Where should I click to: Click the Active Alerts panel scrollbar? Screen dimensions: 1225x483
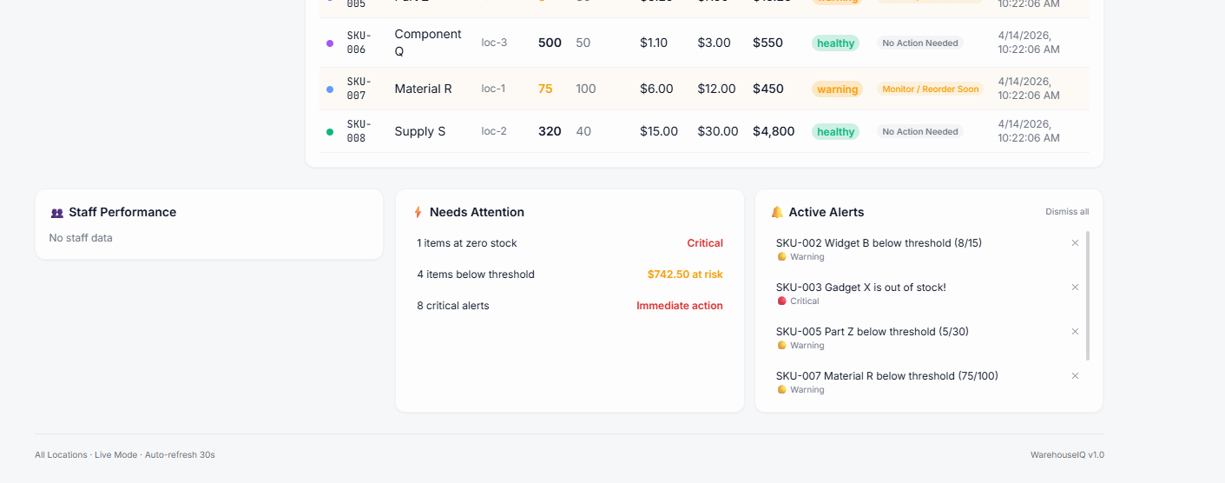click(x=1088, y=295)
